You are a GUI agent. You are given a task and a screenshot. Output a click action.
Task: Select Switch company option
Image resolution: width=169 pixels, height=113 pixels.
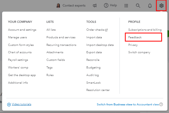pos(139,52)
